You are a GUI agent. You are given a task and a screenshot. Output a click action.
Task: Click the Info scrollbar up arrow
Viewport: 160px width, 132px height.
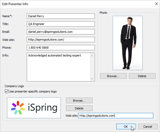pos(92,56)
